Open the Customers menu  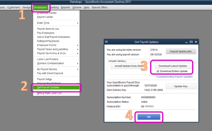click(x=13, y=7)
